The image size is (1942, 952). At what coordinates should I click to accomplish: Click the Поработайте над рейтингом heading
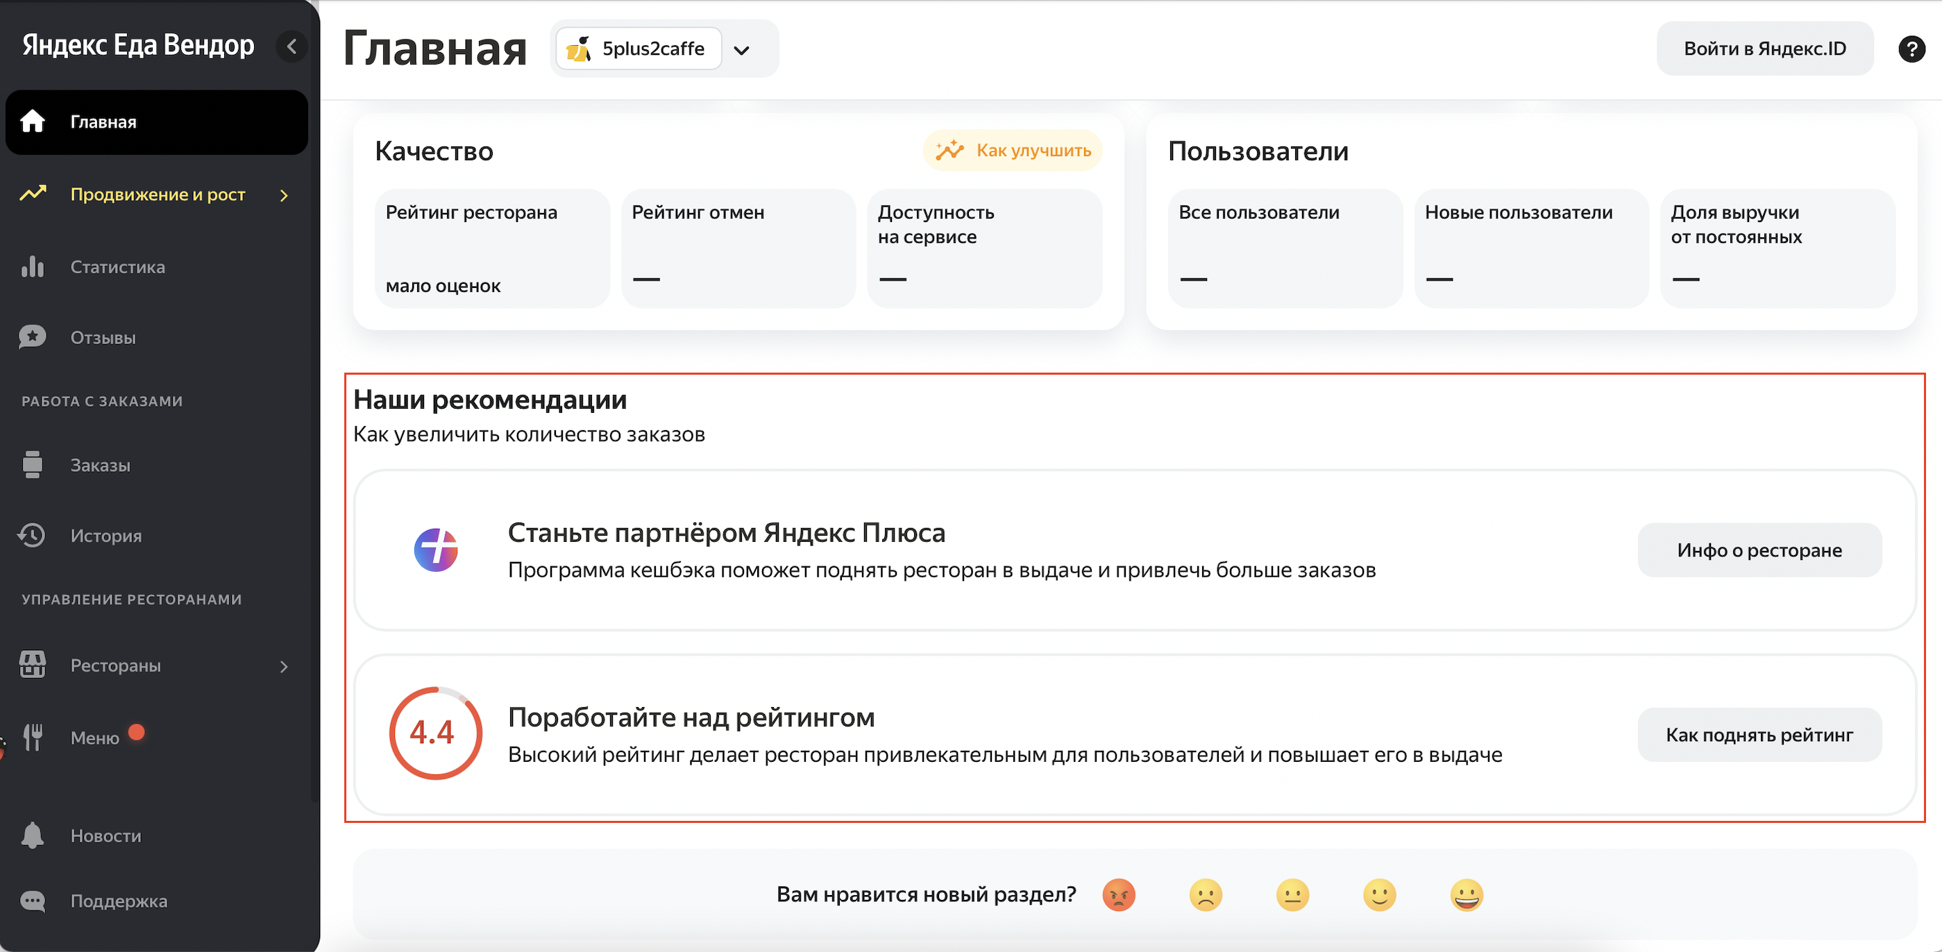(x=691, y=717)
